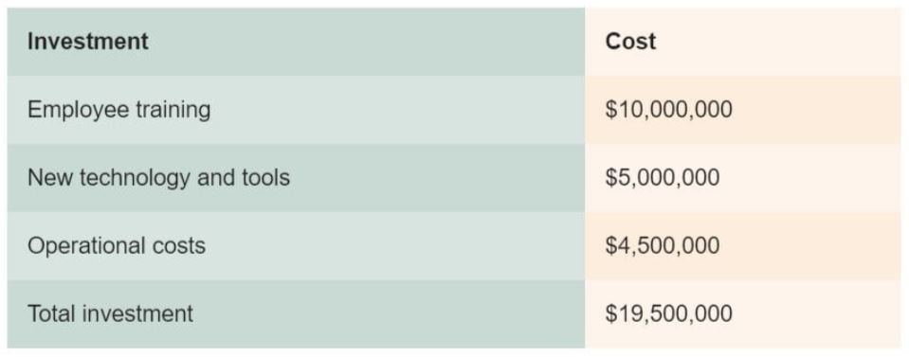Select the $4,500,000 cost cell

tap(742, 246)
